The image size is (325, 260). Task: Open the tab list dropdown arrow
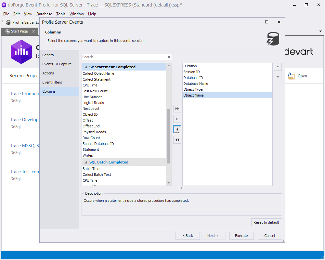point(320,31)
